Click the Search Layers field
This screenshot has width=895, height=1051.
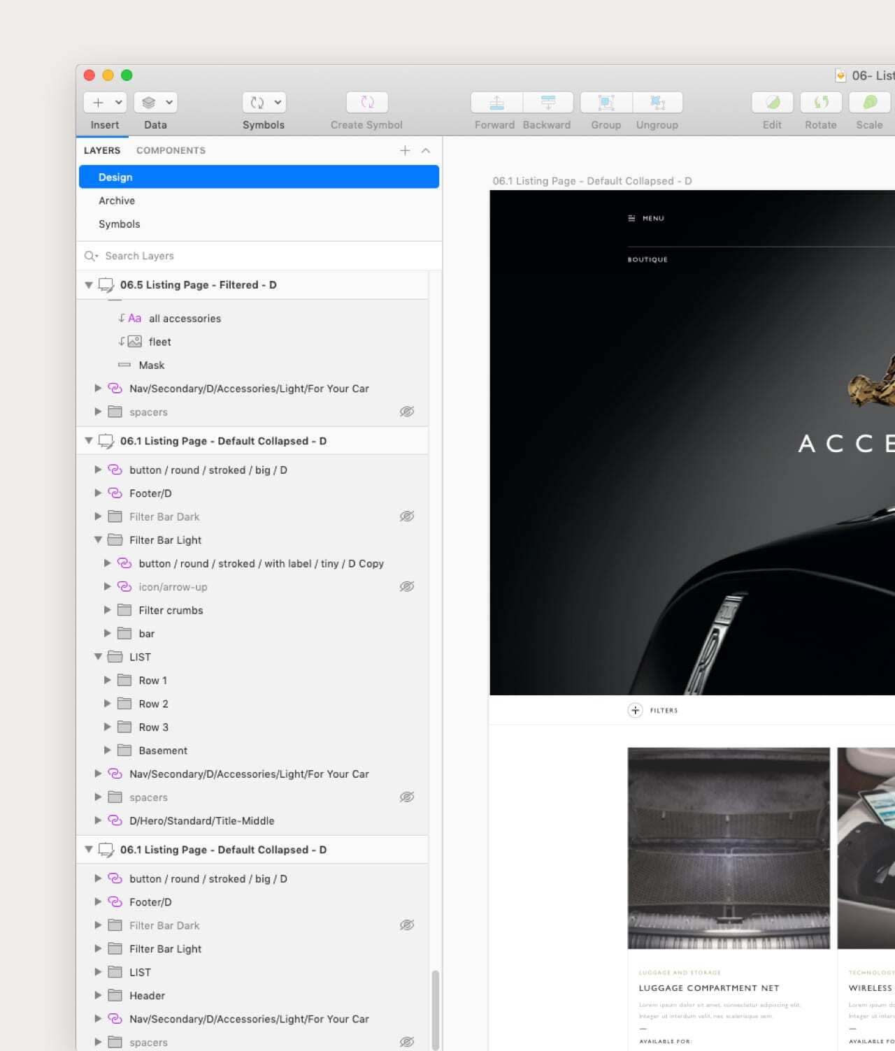(259, 256)
